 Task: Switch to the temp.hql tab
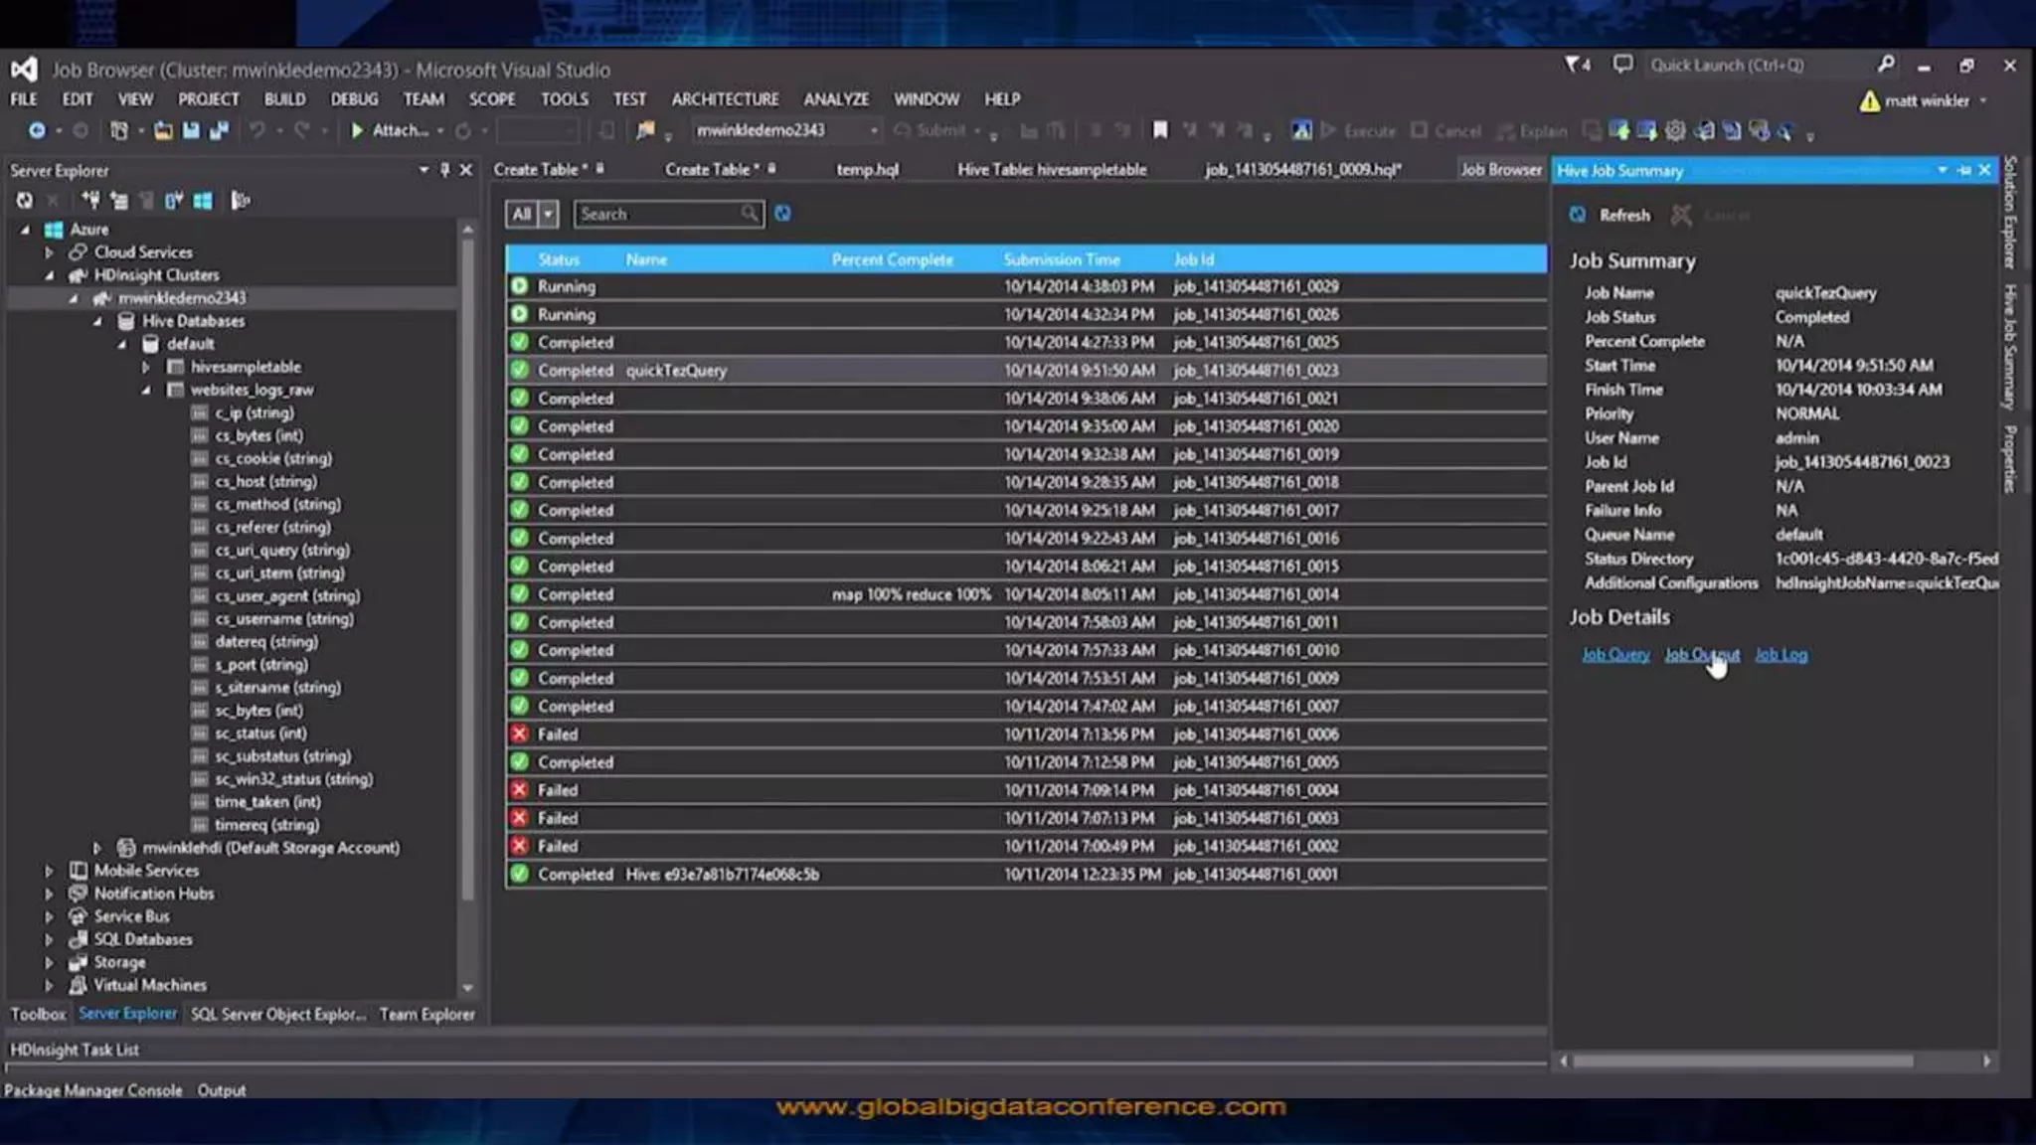(x=867, y=170)
